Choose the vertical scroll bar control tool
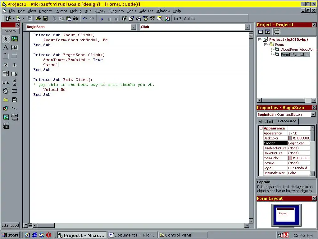The image size is (318, 239). 14,82
